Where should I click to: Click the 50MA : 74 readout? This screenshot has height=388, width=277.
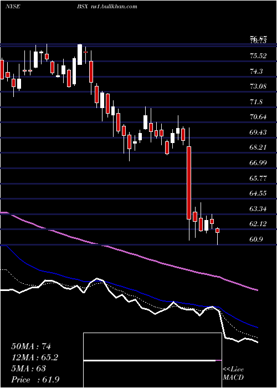tap(31, 346)
